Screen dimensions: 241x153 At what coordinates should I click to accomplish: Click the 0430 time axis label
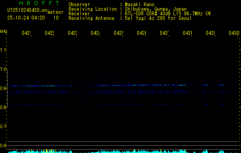click(234, 33)
